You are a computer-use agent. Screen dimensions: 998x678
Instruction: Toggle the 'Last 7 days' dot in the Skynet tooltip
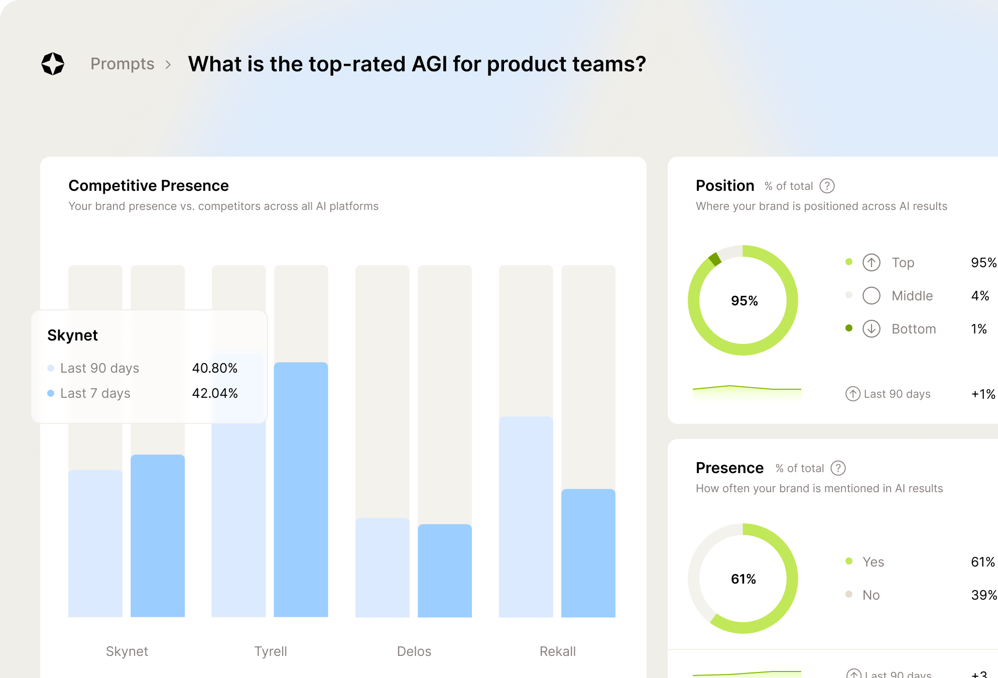pyautogui.click(x=50, y=393)
